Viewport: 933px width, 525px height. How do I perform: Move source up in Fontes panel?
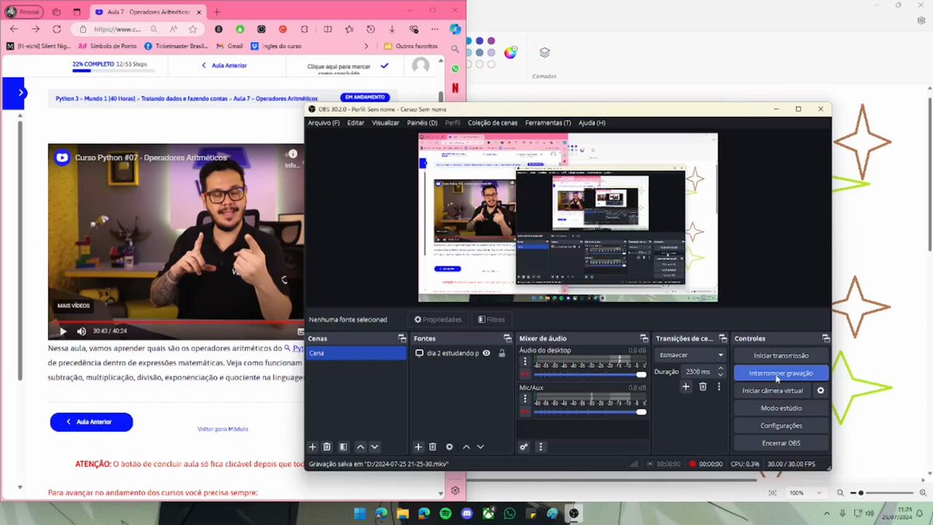[x=466, y=447]
